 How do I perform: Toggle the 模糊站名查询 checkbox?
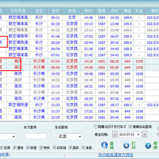(x=130, y=127)
